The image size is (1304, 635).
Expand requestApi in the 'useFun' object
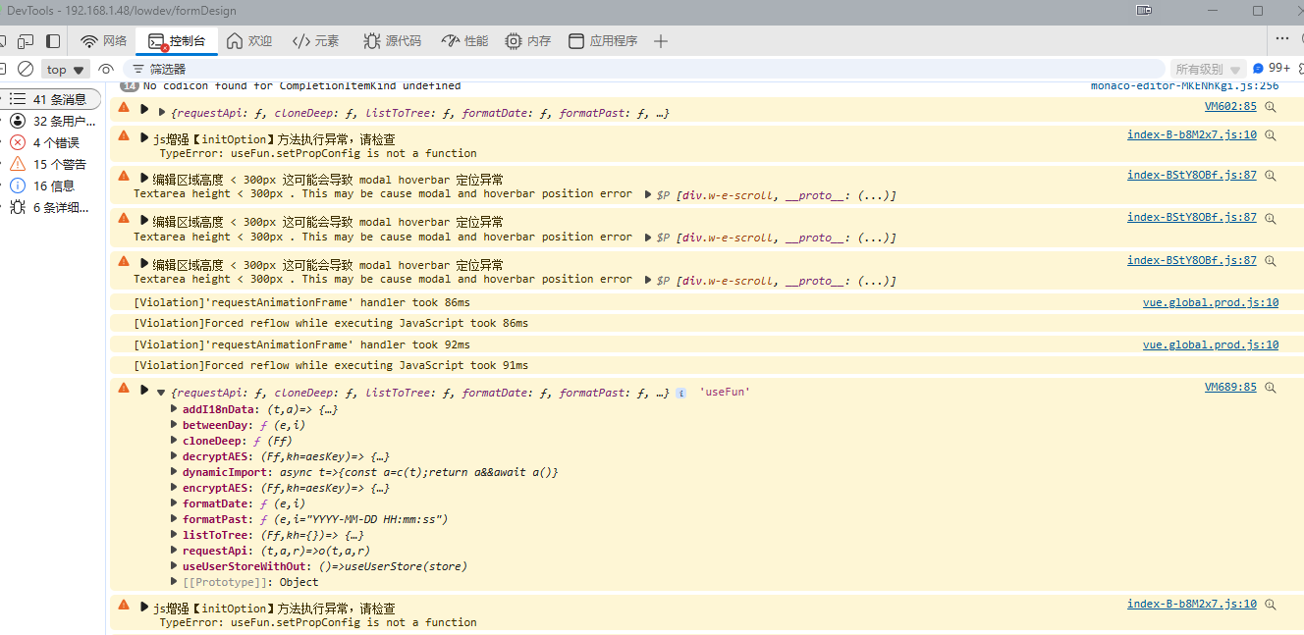pyautogui.click(x=176, y=551)
